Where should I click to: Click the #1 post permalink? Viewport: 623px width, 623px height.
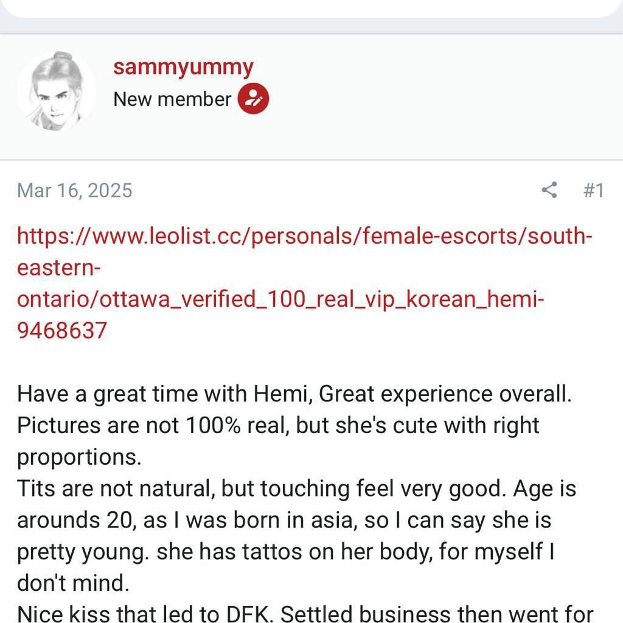pos(594,190)
